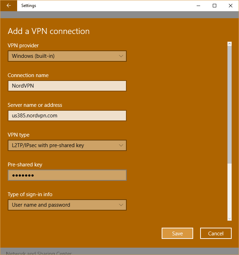Open the VPN provider dropdown
The width and height of the screenshot is (239, 255).
pyautogui.click(x=67, y=56)
